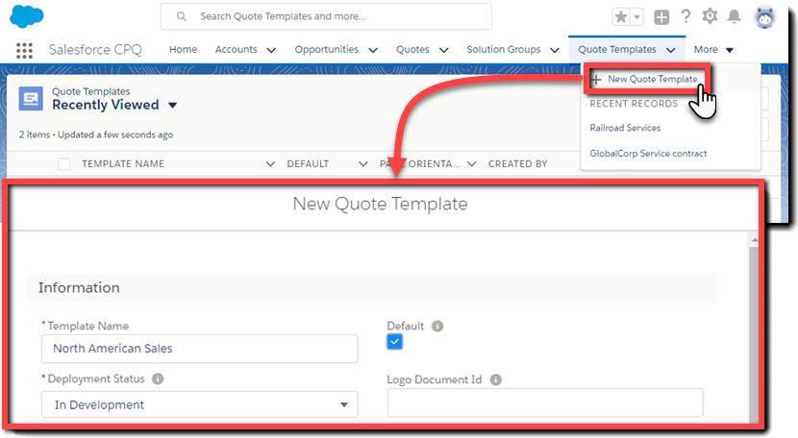Tick the select-all rows checkbox
Image resolution: width=798 pixels, height=438 pixels.
(64, 164)
